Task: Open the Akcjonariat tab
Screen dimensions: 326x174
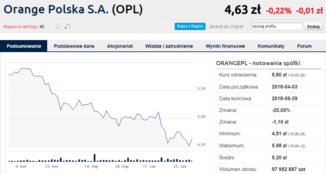Action: tap(120, 46)
